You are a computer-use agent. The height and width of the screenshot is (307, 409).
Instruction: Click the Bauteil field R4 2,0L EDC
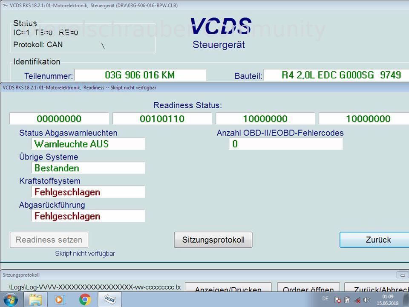(x=337, y=75)
